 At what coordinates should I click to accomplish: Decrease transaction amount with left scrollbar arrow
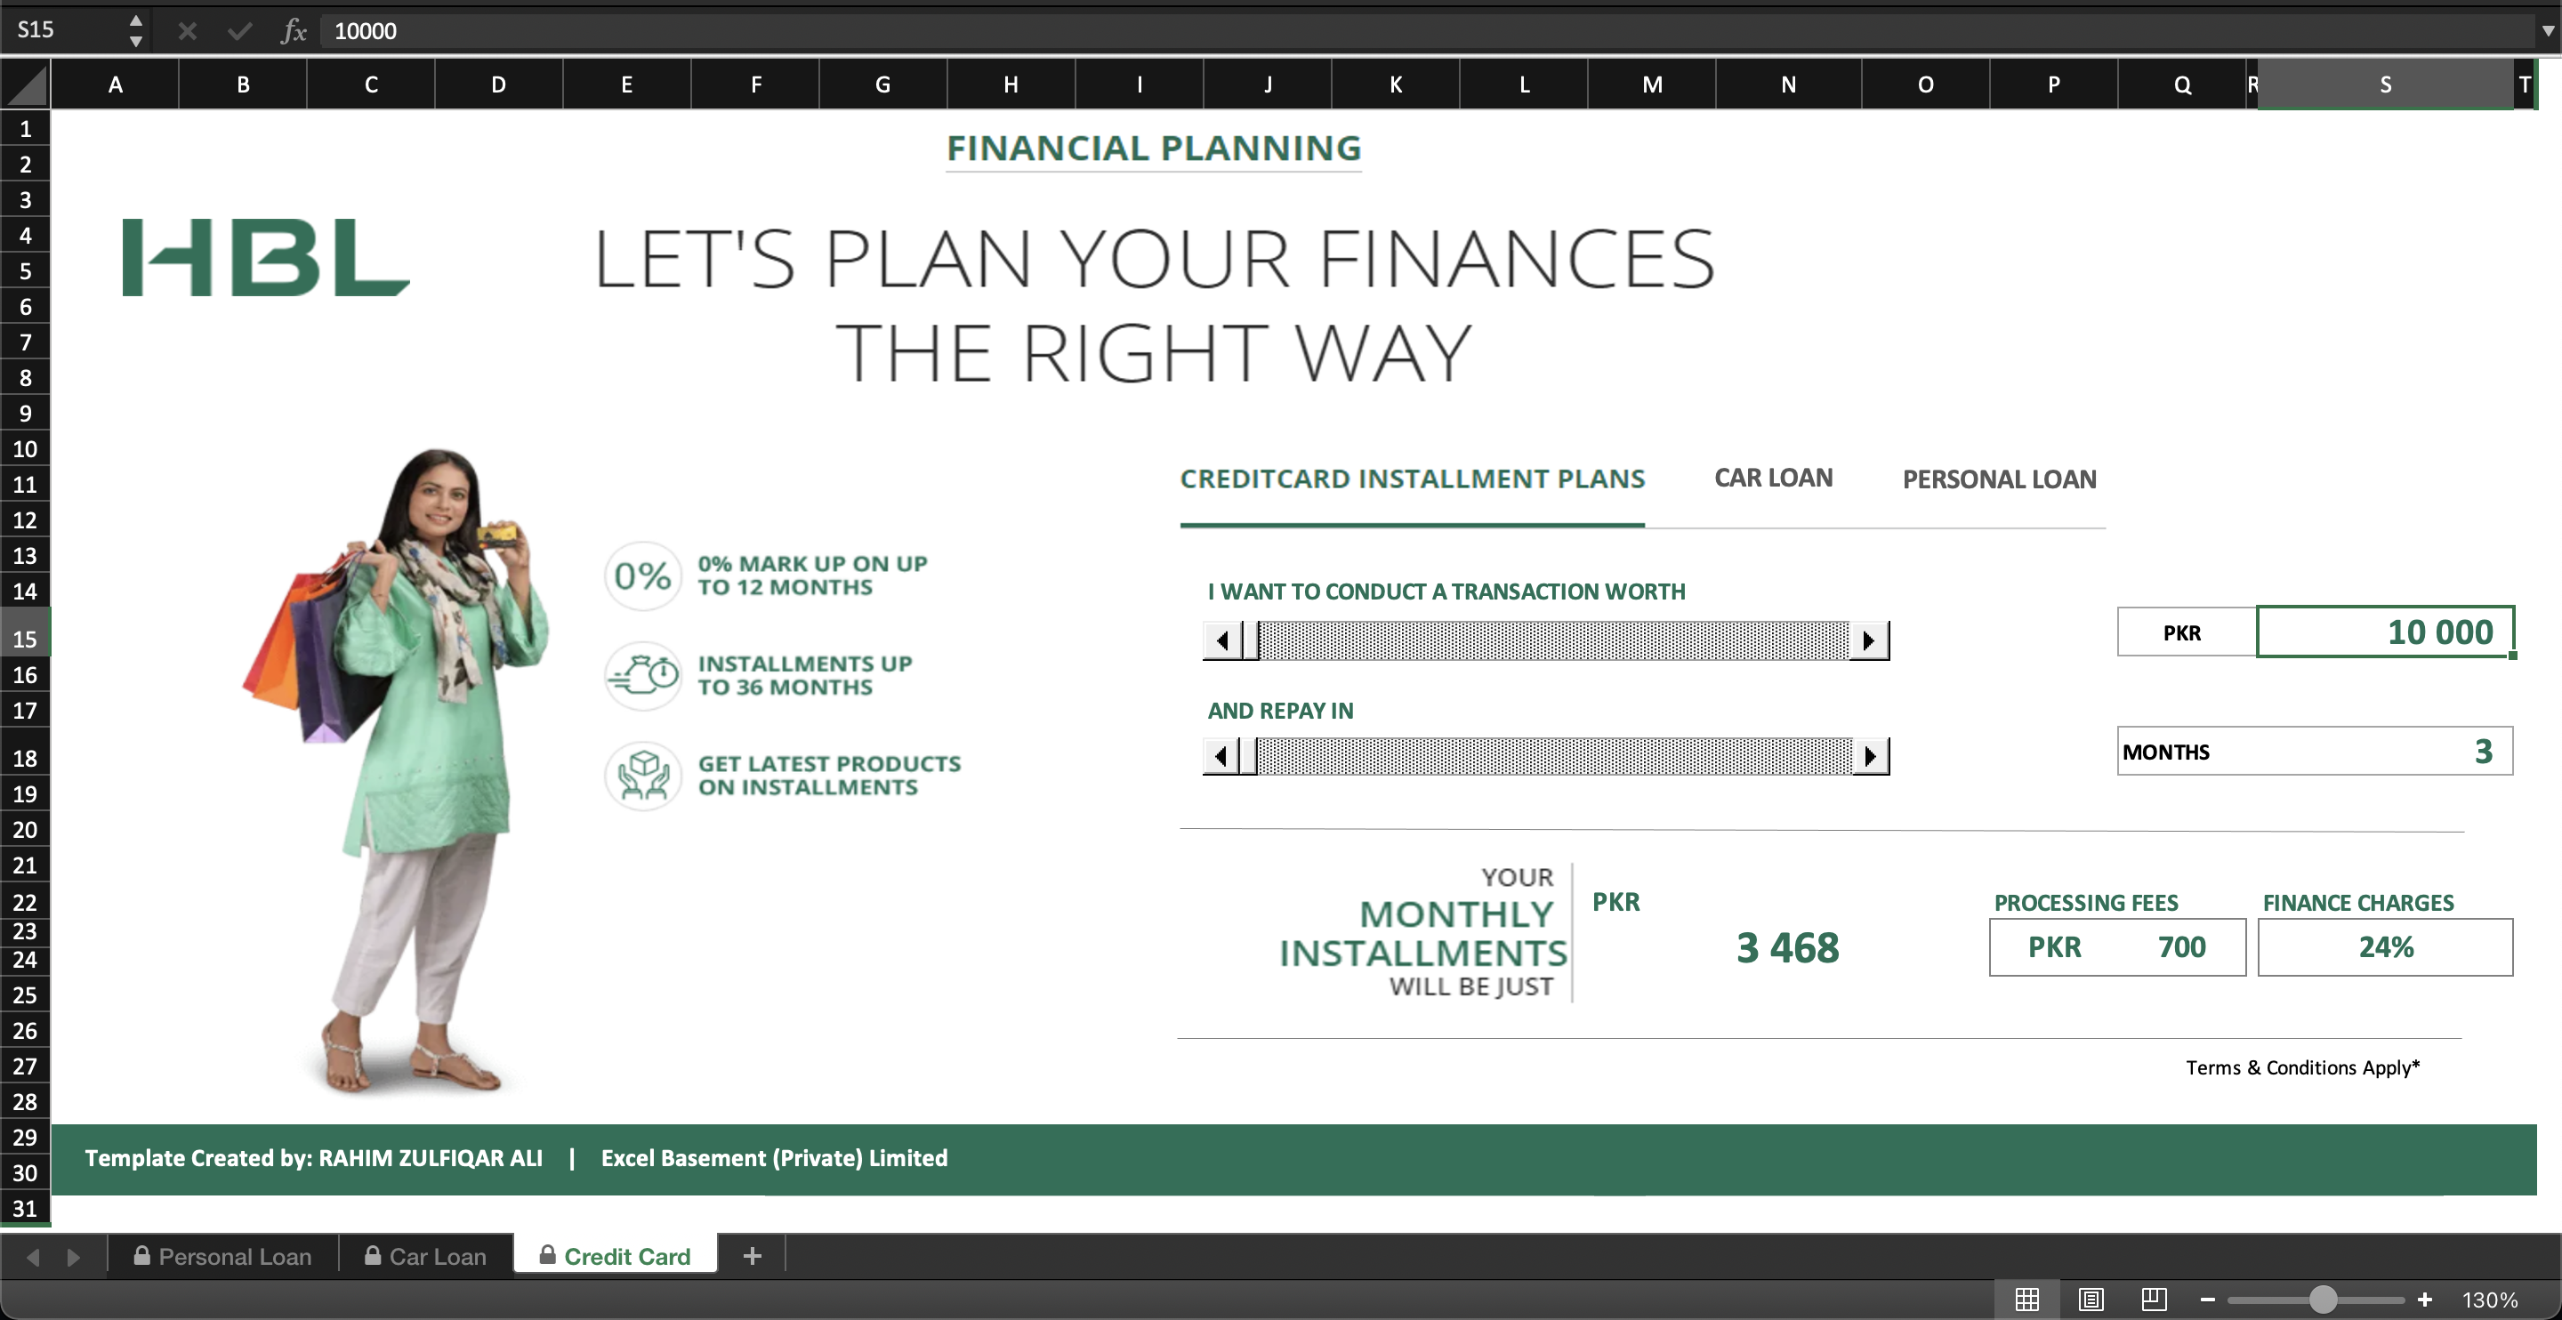click(x=1222, y=640)
